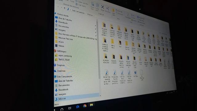This screenshot has height=111, width=197.
Task: Click the Mover para ribbon icon
Action: [93, 5]
